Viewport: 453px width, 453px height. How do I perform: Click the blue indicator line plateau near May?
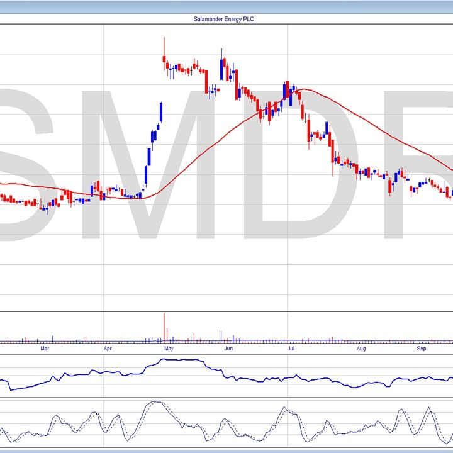(x=179, y=360)
